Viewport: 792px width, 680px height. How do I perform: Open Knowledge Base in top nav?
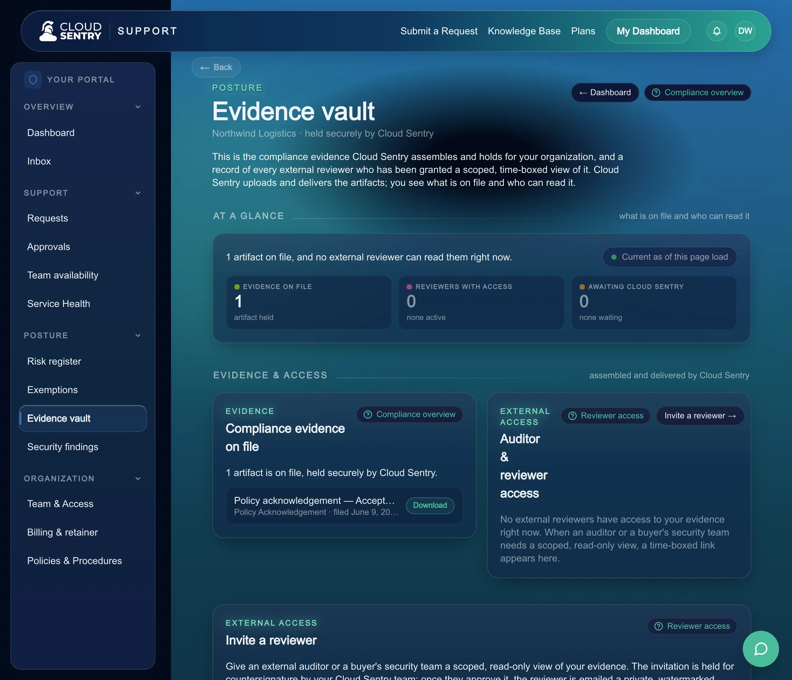click(524, 31)
